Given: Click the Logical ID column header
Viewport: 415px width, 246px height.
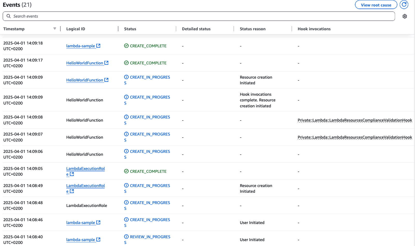Looking at the screenshot, I should [x=76, y=29].
